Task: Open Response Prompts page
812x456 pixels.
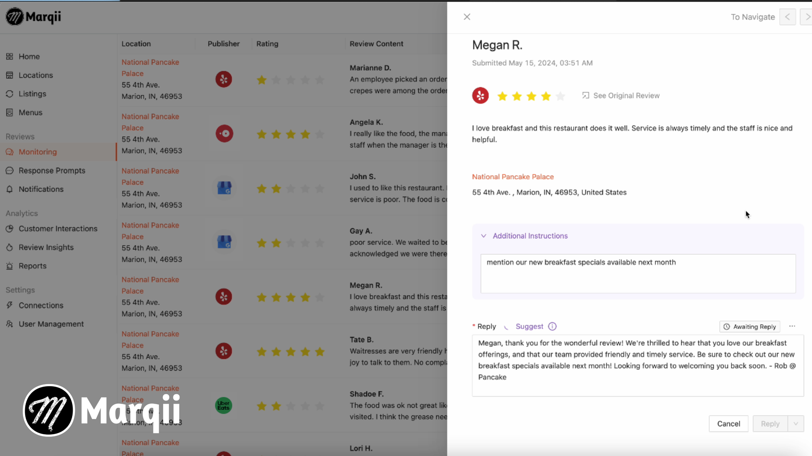Action: point(52,171)
